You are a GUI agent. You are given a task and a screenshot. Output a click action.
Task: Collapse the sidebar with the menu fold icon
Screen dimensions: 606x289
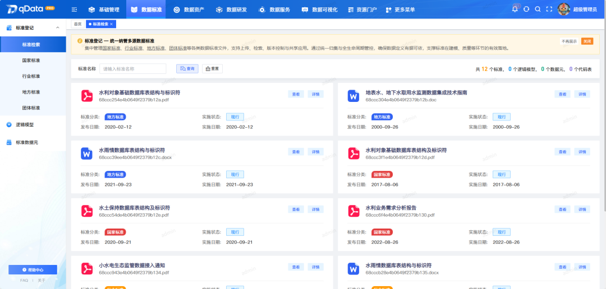(75, 10)
